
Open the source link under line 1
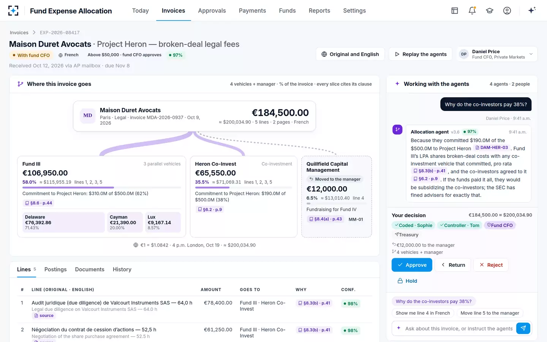click(x=44, y=316)
